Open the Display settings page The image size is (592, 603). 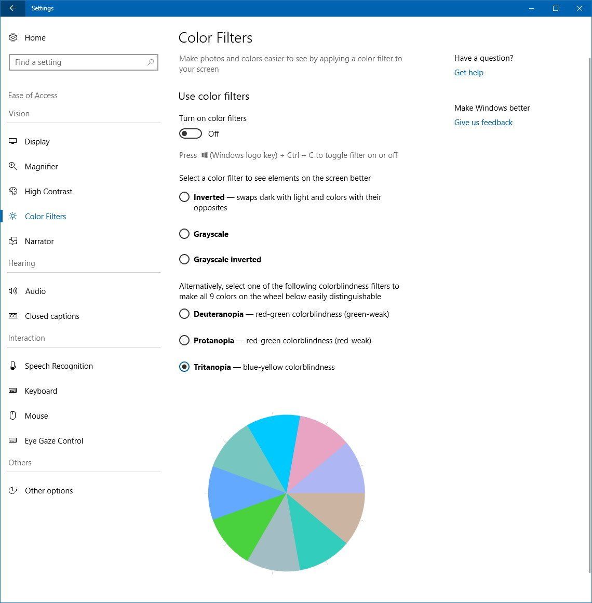pyautogui.click(x=37, y=141)
